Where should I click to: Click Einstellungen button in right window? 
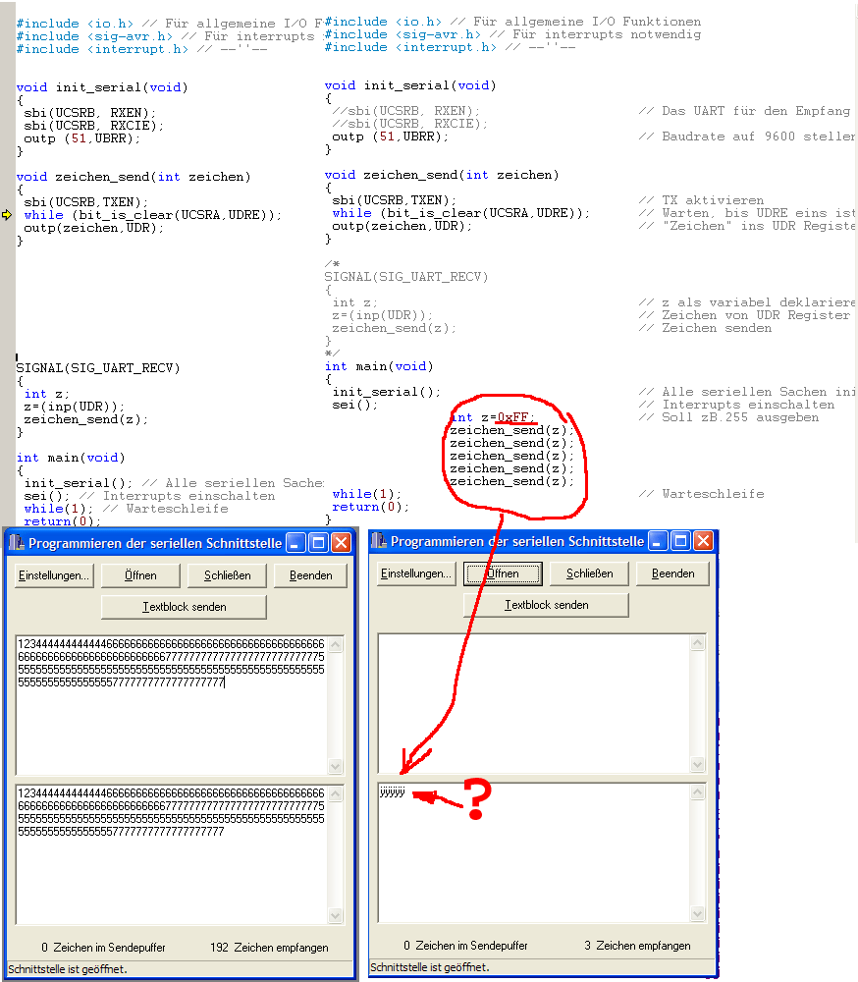[416, 573]
